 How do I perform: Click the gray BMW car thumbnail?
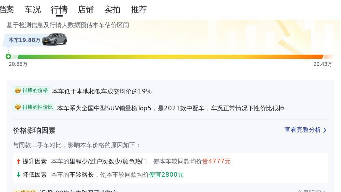(55, 39)
